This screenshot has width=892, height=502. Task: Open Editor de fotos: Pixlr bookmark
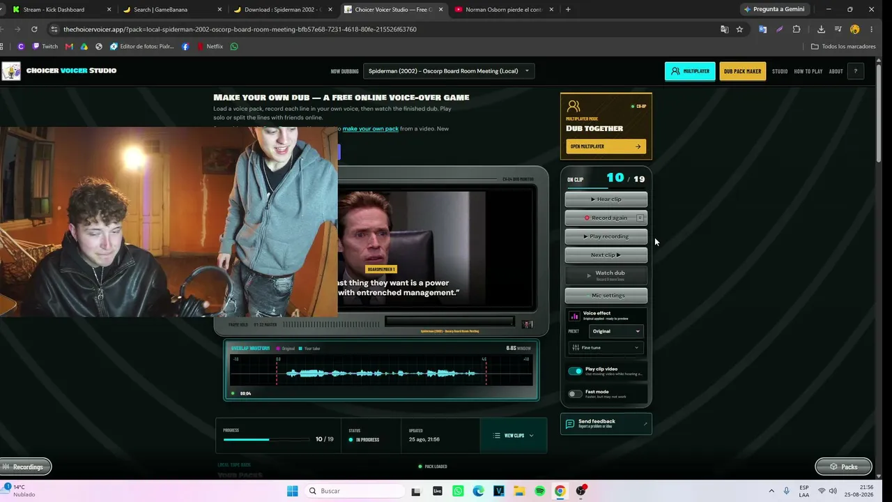point(142,47)
